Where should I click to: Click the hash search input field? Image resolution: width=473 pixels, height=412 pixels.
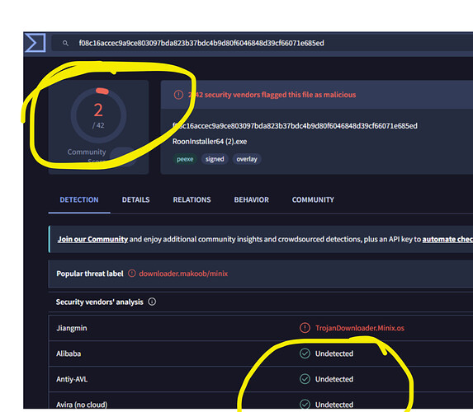click(262, 43)
